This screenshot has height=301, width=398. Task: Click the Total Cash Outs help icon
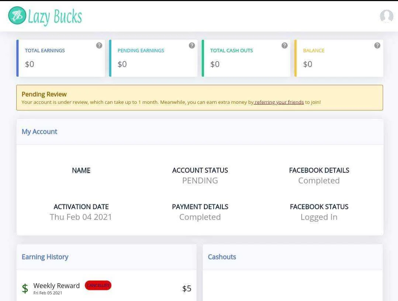[284, 45]
